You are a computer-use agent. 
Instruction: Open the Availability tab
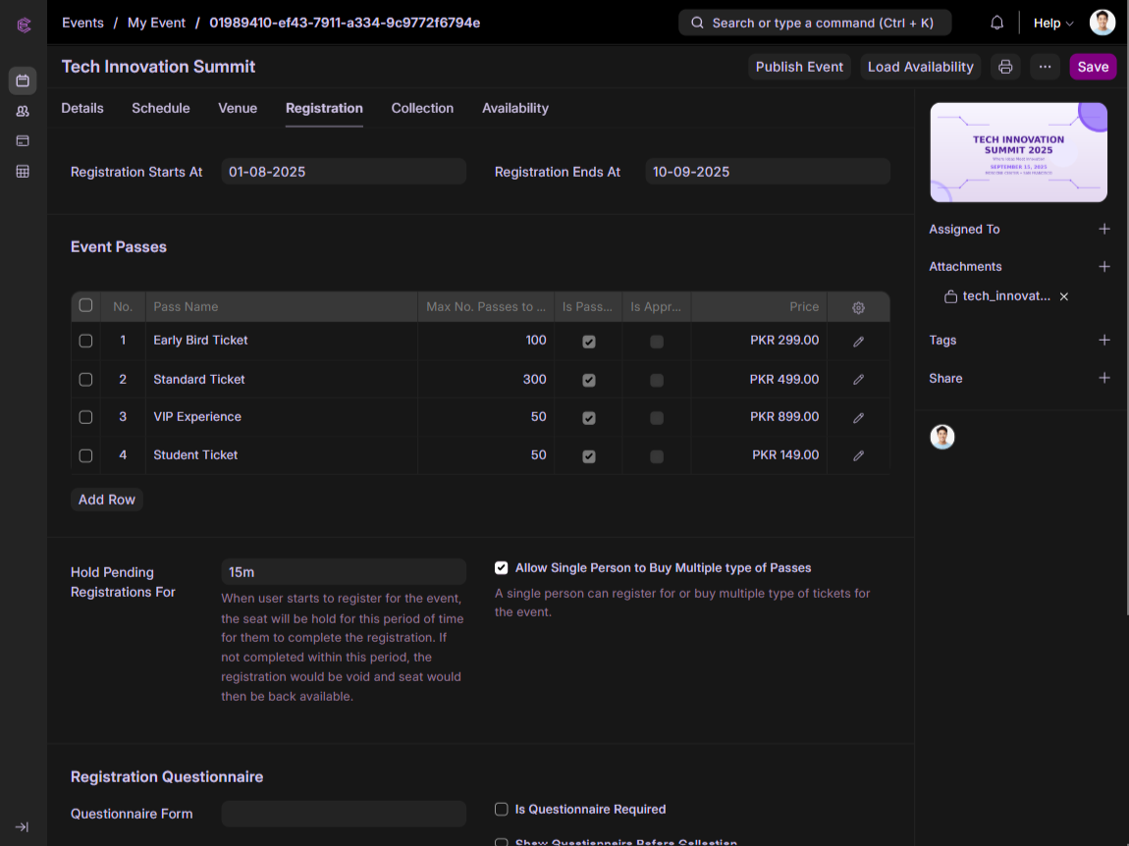click(514, 108)
